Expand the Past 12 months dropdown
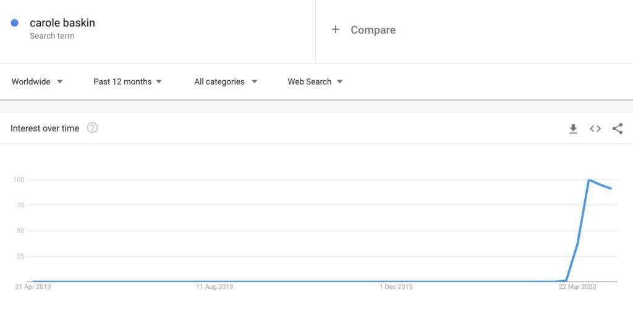The width and height of the screenshot is (633, 314). click(x=127, y=81)
